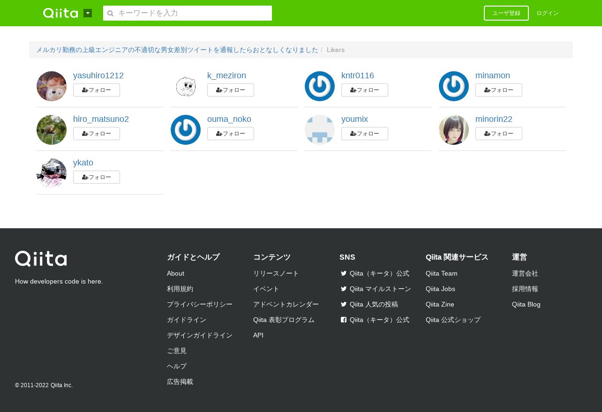This screenshot has width=602, height=412.
Task: Click minamon's power-icon avatar
Action: tap(454, 86)
